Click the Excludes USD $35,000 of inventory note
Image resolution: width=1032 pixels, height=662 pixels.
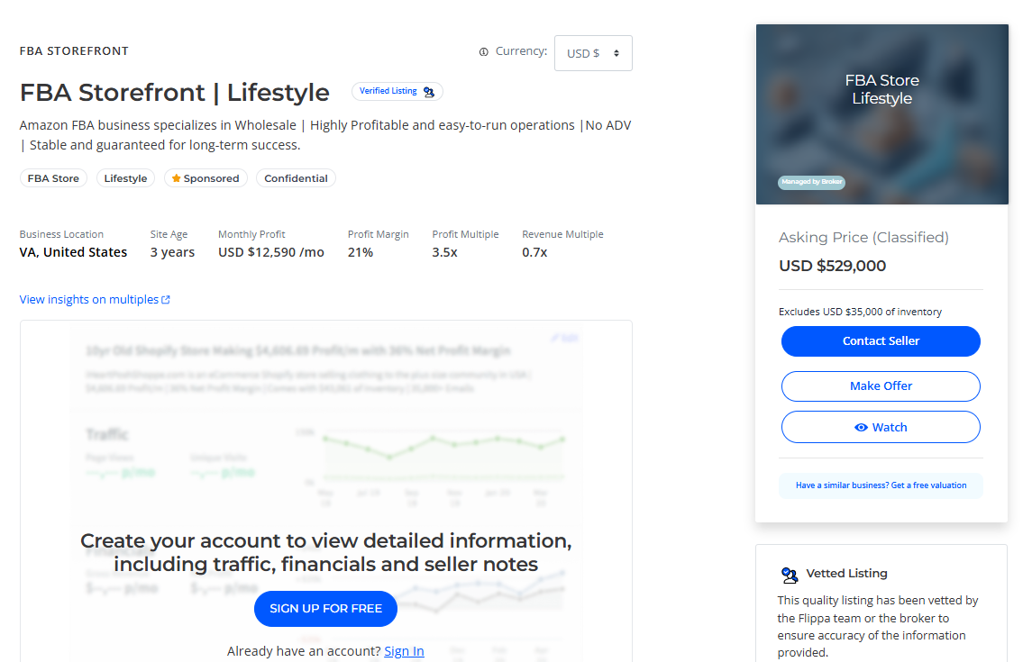[x=860, y=312]
